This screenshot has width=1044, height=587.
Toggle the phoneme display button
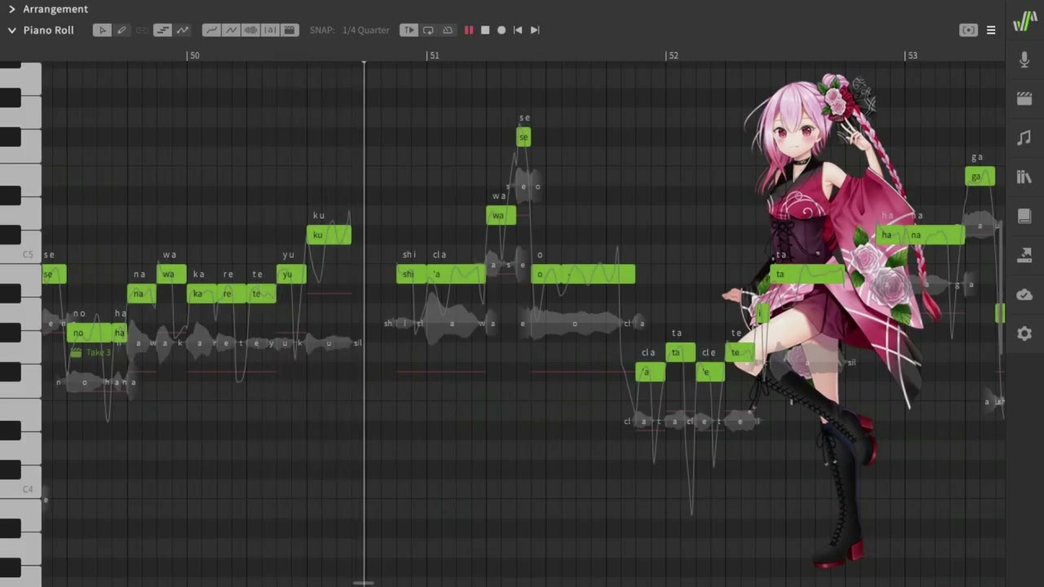click(270, 30)
